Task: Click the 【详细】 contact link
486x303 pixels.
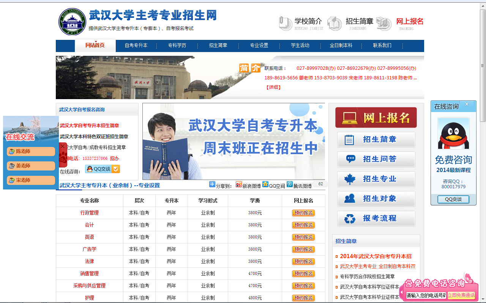Action: click(273, 87)
